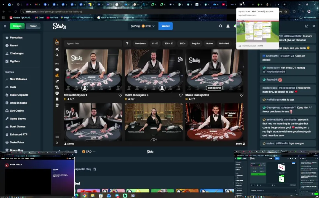Select the microphone game shows category icon
The width and height of the screenshot is (319, 198).
[x=57, y=81]
